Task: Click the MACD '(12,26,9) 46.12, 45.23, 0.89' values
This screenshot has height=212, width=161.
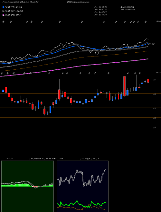Action: pos(43,159)
